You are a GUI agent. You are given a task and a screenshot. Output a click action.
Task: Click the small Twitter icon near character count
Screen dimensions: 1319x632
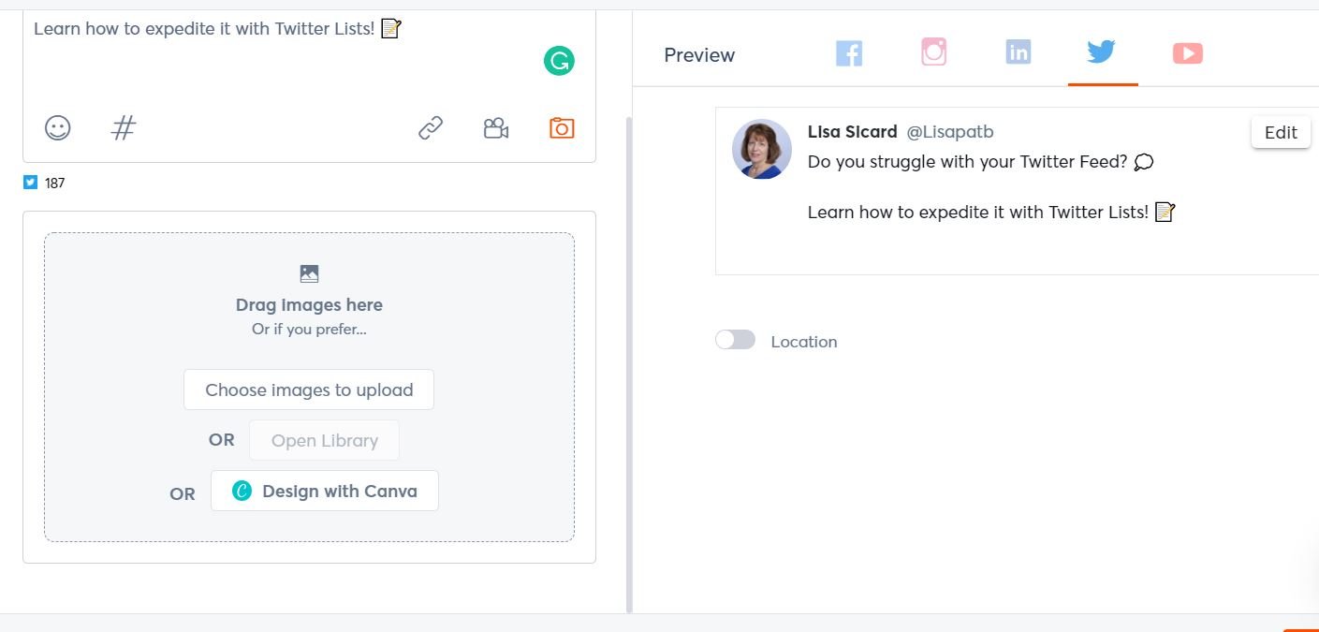[31, 182]
